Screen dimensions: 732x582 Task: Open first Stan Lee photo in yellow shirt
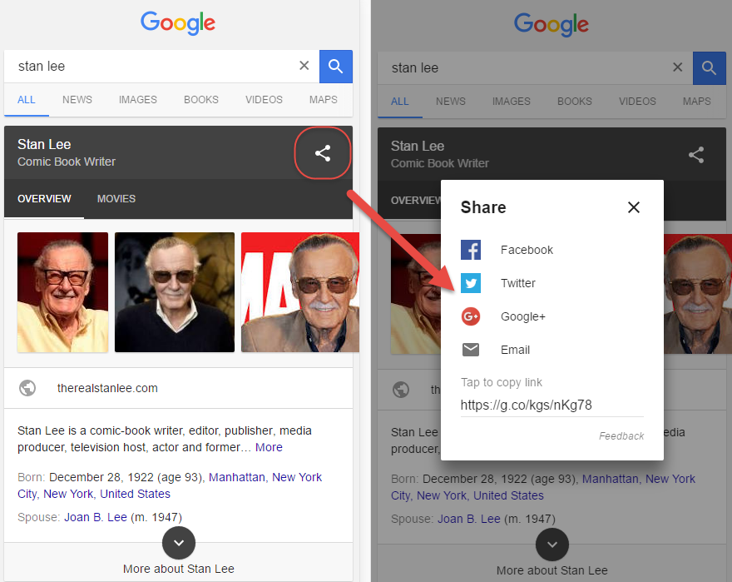(x=62, y=291)
